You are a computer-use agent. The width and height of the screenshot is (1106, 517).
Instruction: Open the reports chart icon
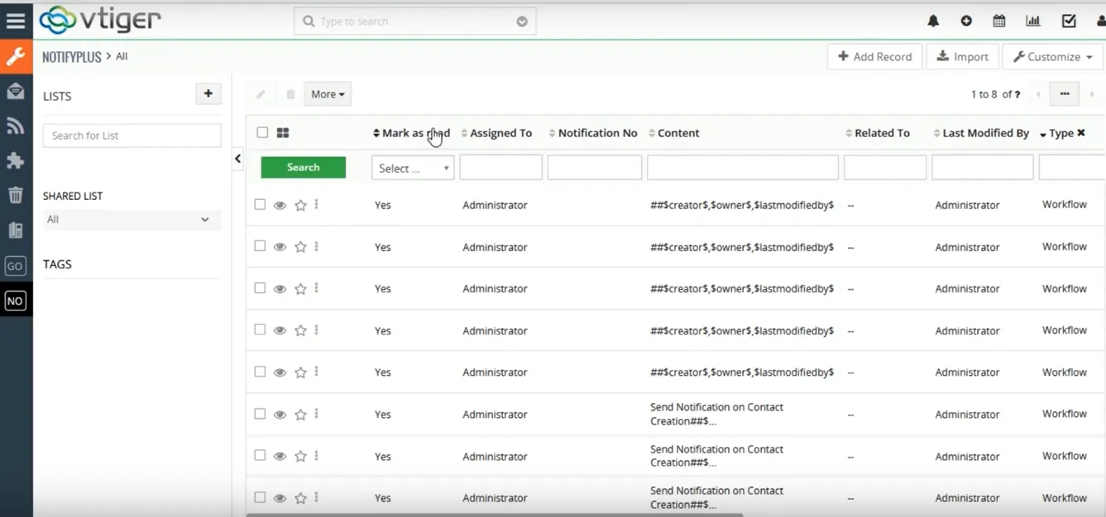pos(1033,21)
